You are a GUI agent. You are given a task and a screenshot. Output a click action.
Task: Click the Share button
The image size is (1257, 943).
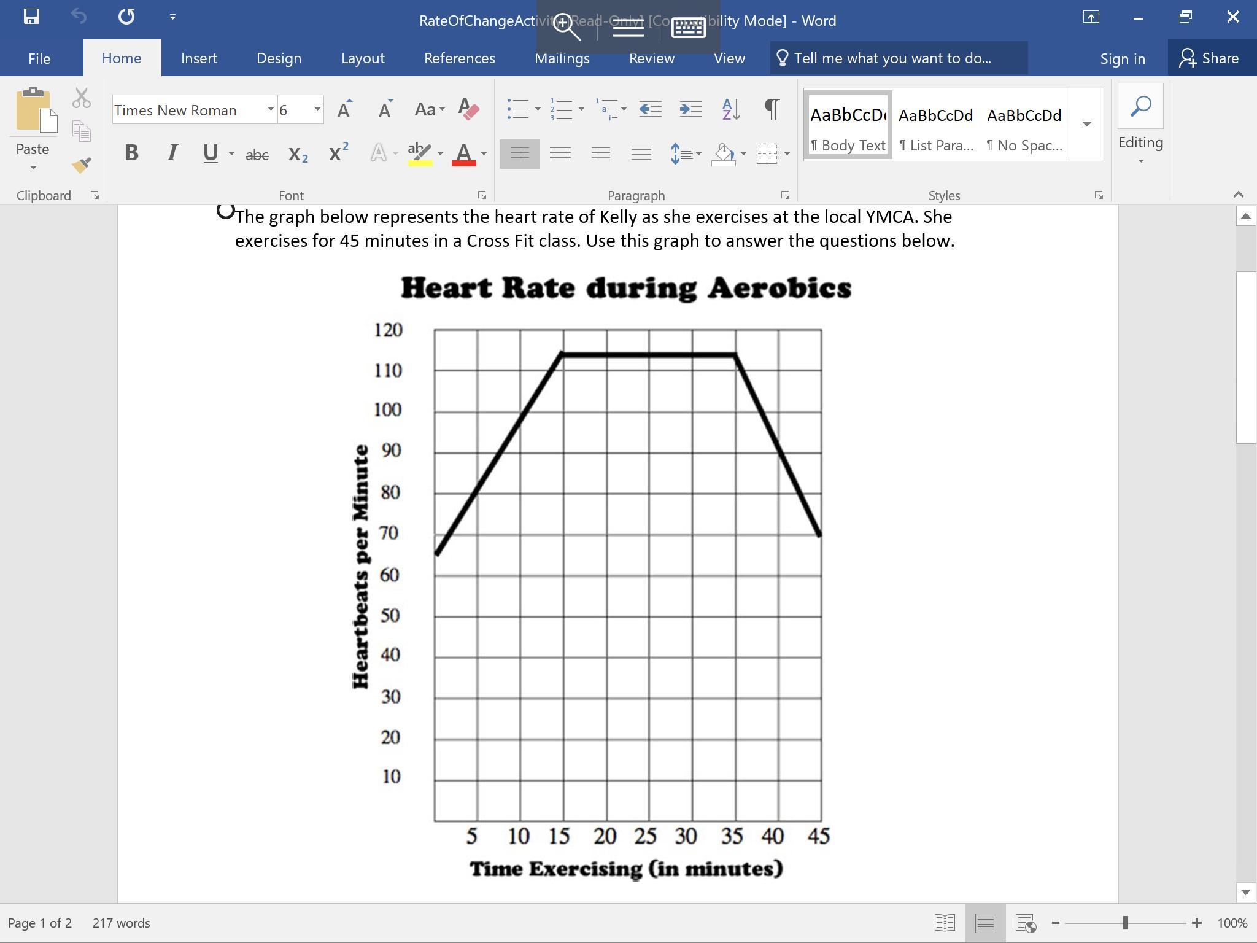[1210, 58]
